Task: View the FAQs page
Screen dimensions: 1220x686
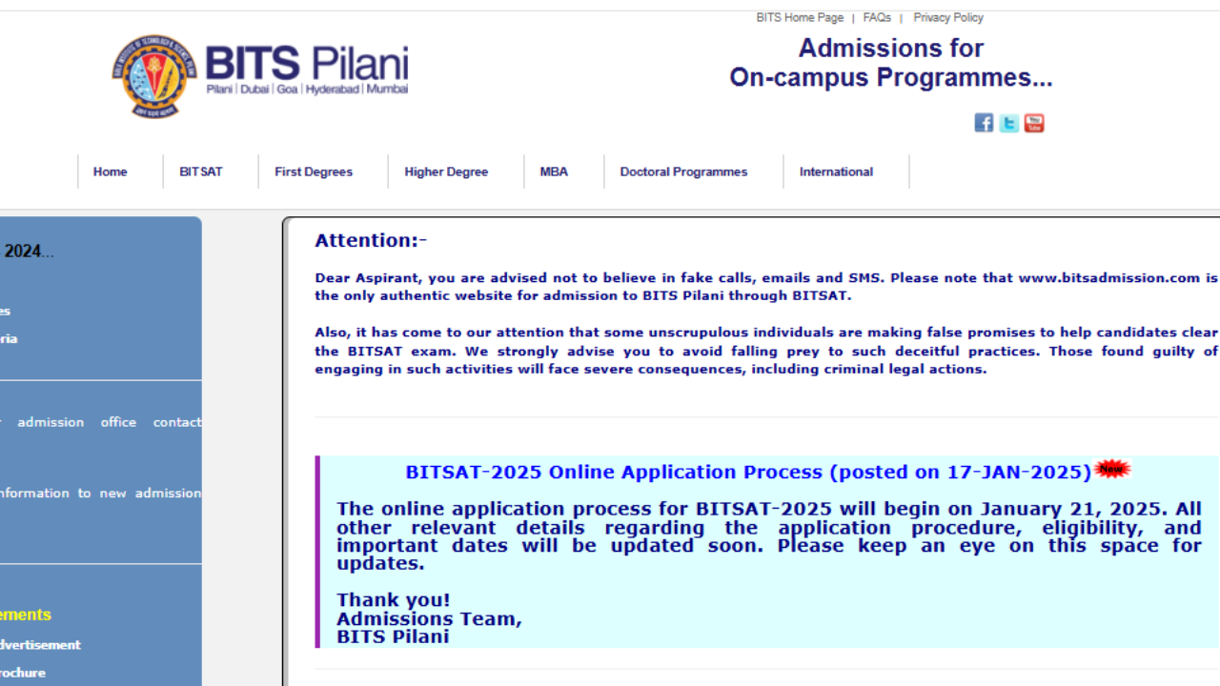Action: [877, 17]
